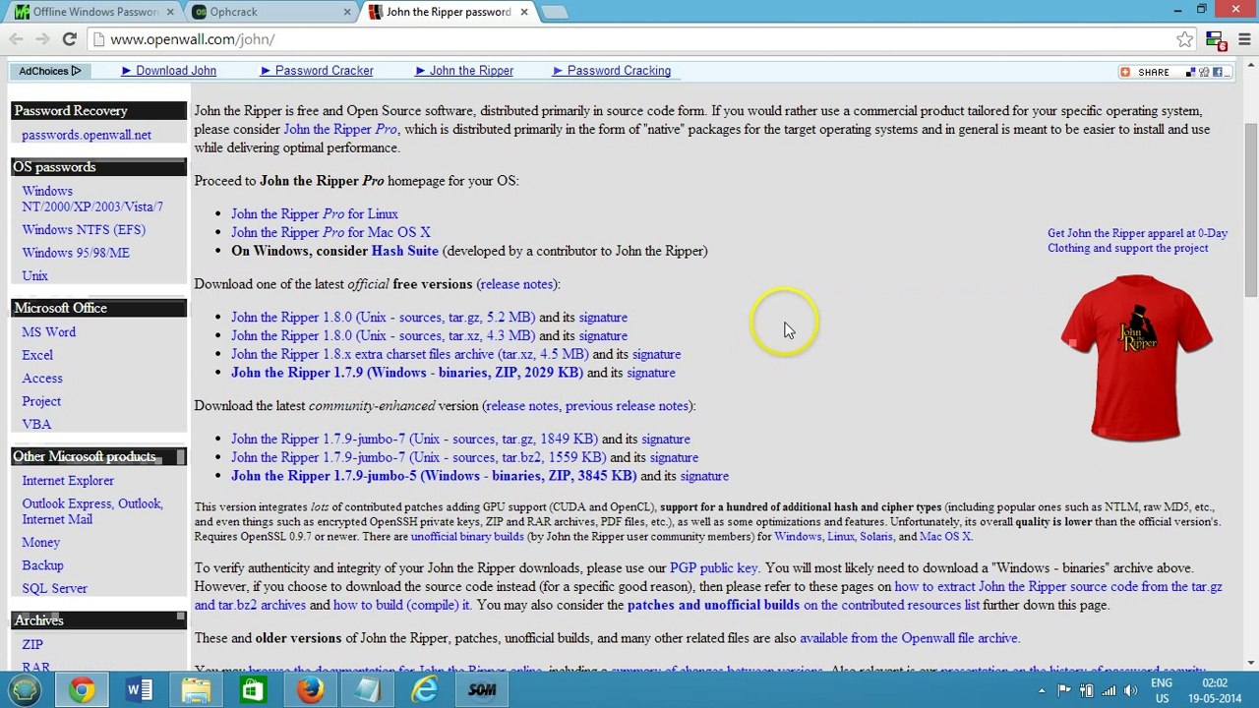Open the VBA sidebar link

coord(36,425)
